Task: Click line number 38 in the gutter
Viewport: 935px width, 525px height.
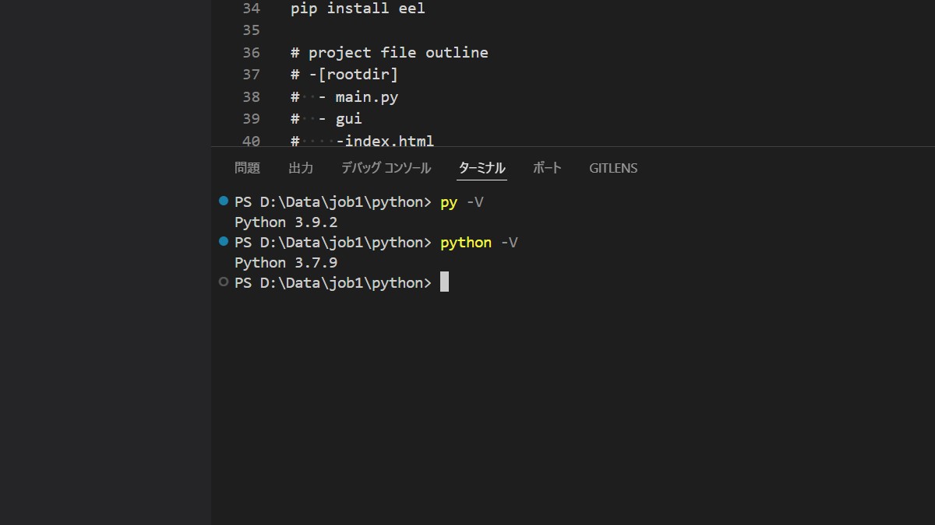Action: pos(251,97)
